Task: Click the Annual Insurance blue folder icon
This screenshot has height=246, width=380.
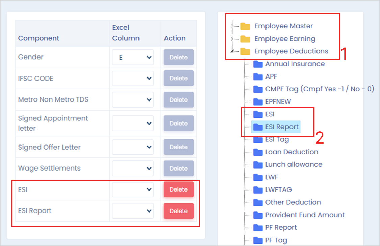Action: pos(258,64)
